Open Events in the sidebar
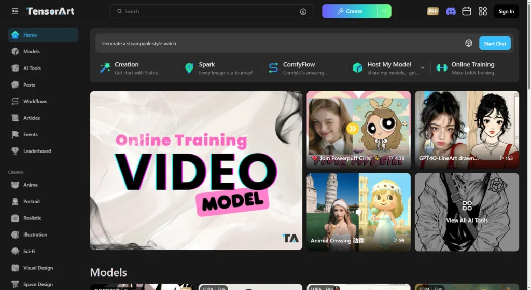This screenshot has width=531, height=290. 44,134
